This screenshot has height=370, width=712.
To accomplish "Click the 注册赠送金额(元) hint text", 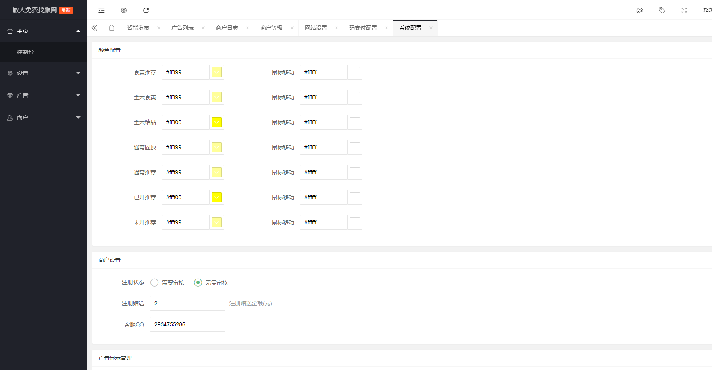I will click(251, 303).
